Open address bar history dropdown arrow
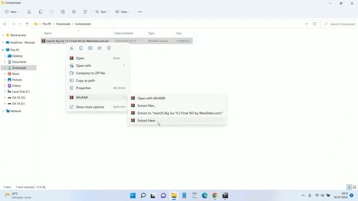This screenshot has height=201, width=358. click(x=307, y=24)
